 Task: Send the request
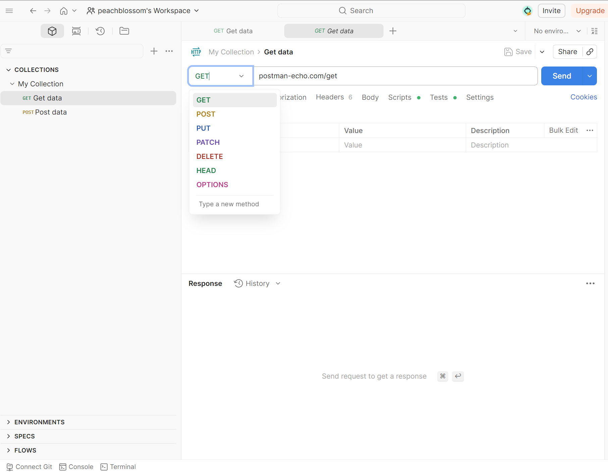[562, 76]
